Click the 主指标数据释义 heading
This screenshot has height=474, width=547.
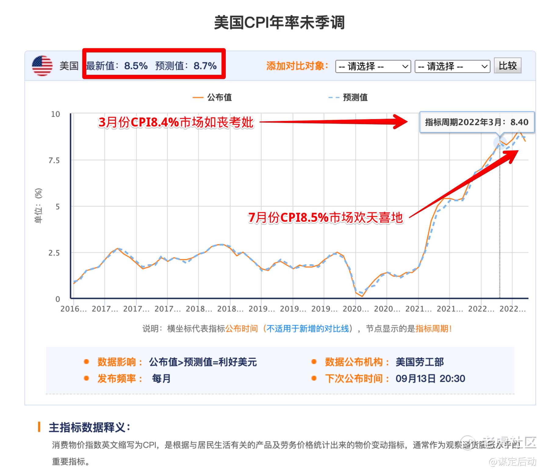tap(89, 427)
